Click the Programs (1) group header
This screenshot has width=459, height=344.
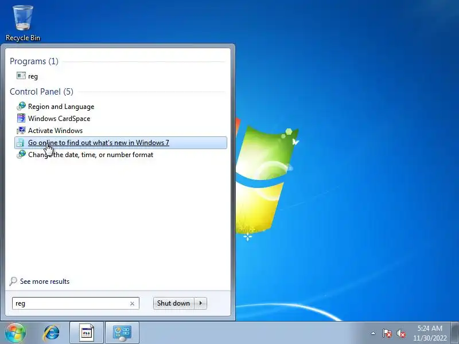point(34,61)
